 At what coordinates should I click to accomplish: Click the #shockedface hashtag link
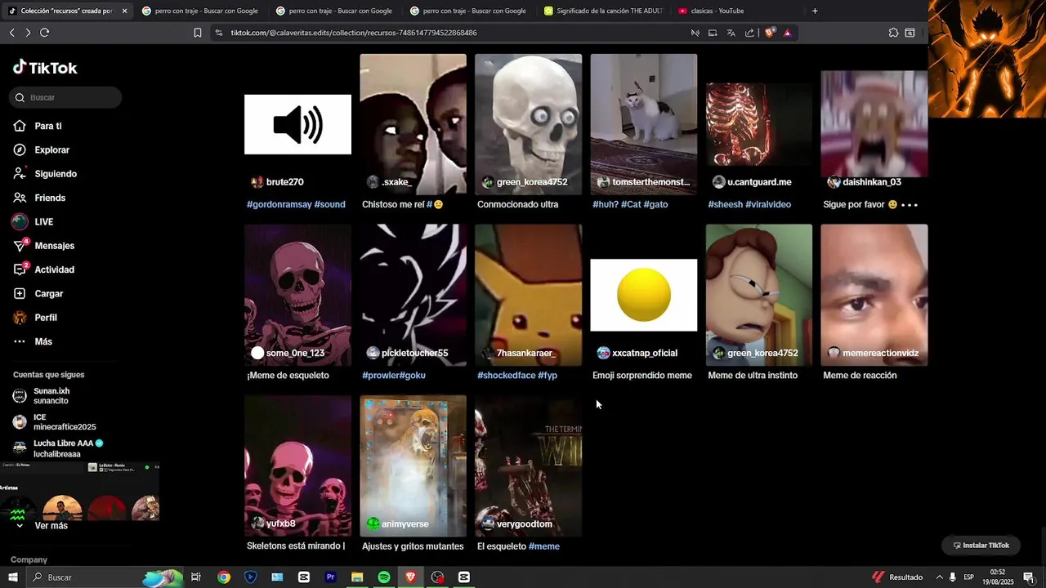click(507, 376)
